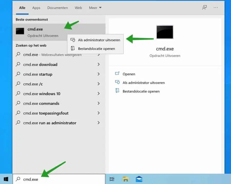Screen dimensions: 231x184
Task: Open Task View from the taskbar
Action: tap(112, 179)
